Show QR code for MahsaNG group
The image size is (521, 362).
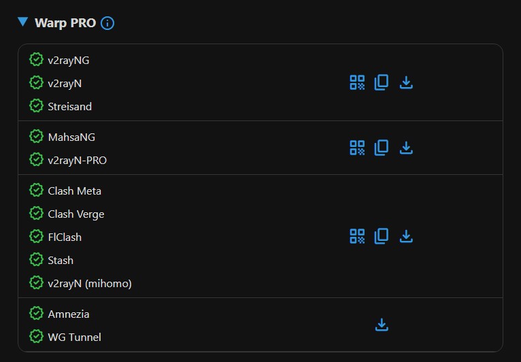pos(357,148)
